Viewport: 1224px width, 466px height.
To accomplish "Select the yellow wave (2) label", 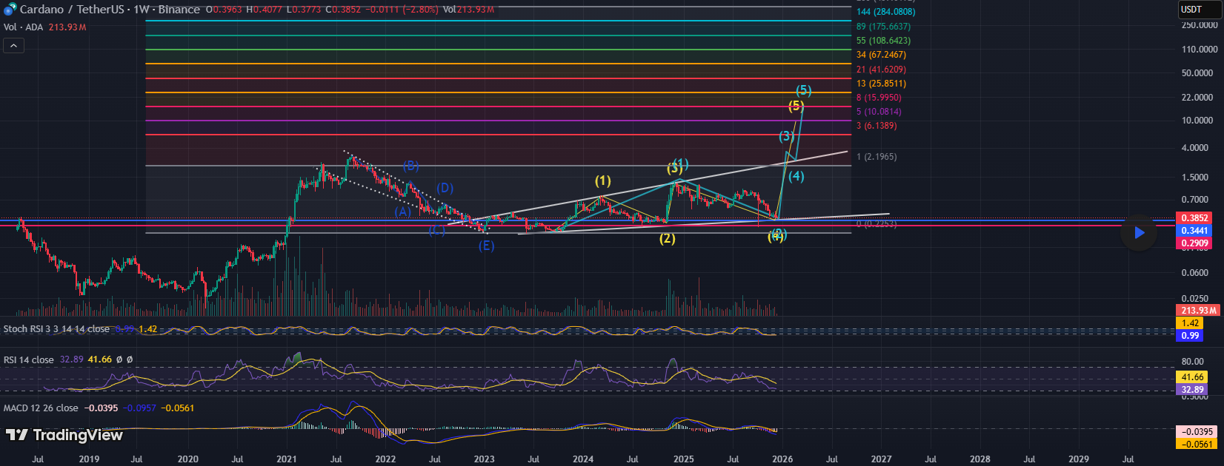I will (x=668, y=238).
